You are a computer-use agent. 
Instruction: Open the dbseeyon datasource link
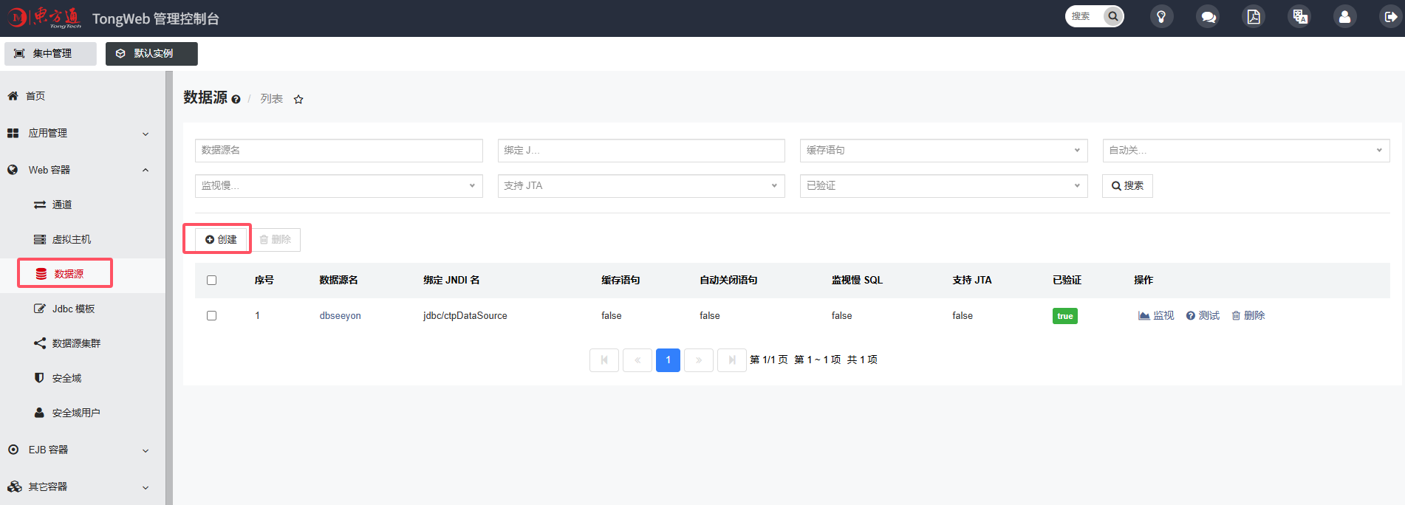point(340,316)
